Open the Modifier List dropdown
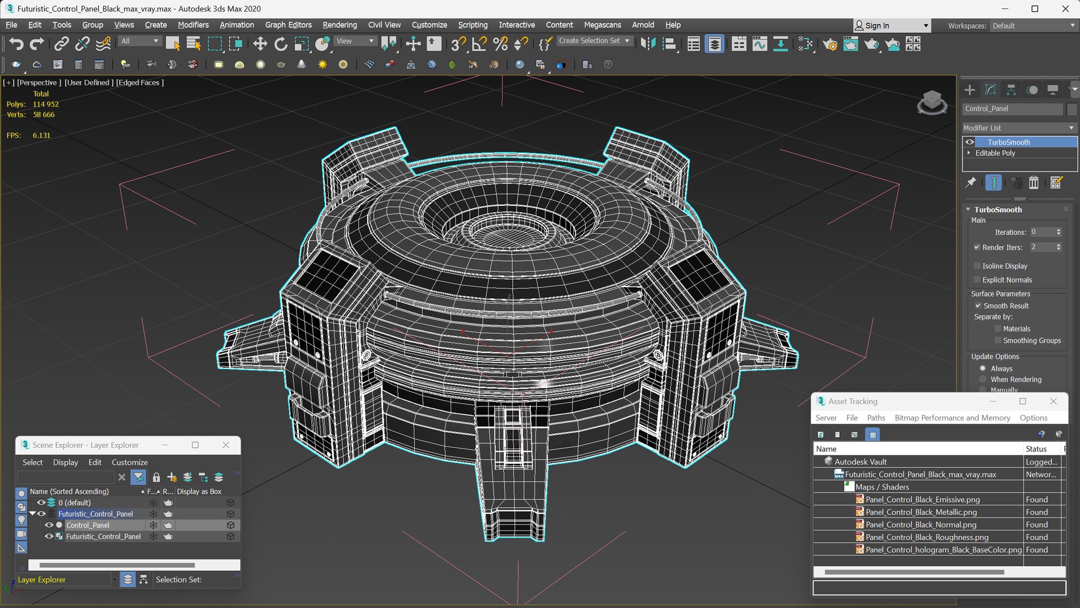This screenshot has width=1080, height=608. coord(1019,128)
